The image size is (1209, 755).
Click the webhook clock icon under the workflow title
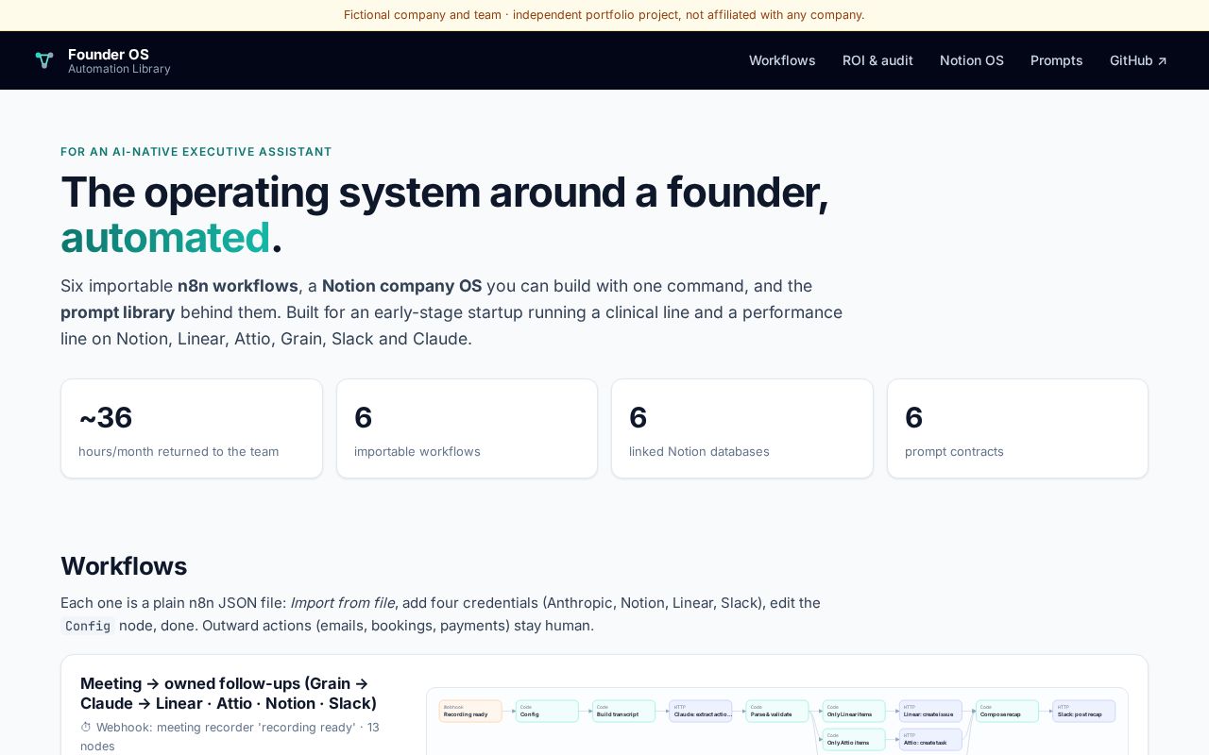(x=86, y=728)
